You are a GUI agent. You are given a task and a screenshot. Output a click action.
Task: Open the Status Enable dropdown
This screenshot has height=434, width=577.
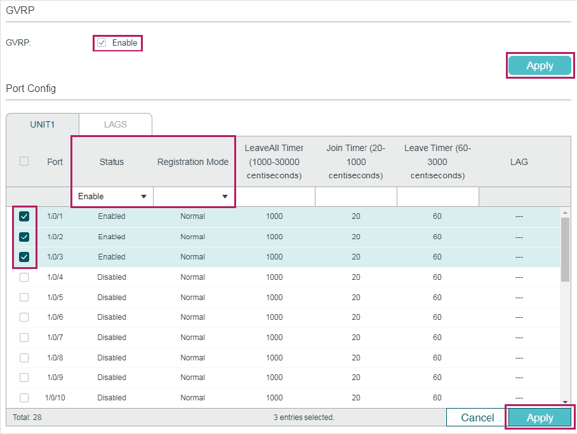pos(112,197)
